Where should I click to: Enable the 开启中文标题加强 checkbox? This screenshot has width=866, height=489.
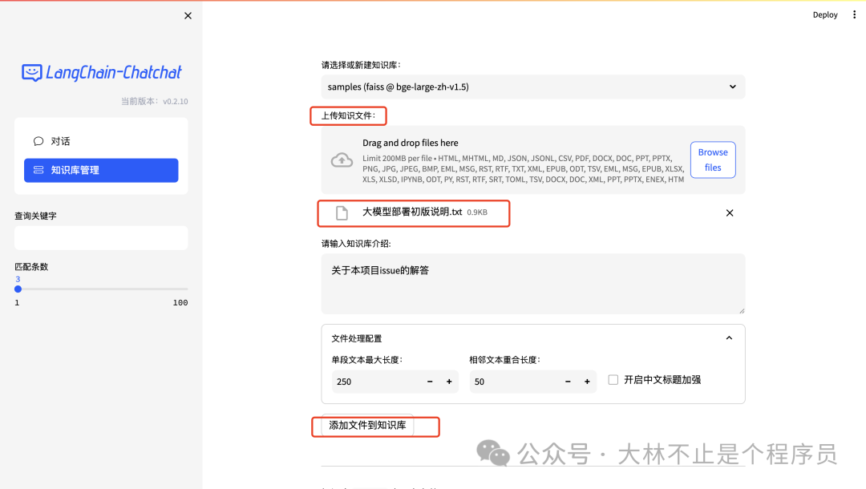613,380
